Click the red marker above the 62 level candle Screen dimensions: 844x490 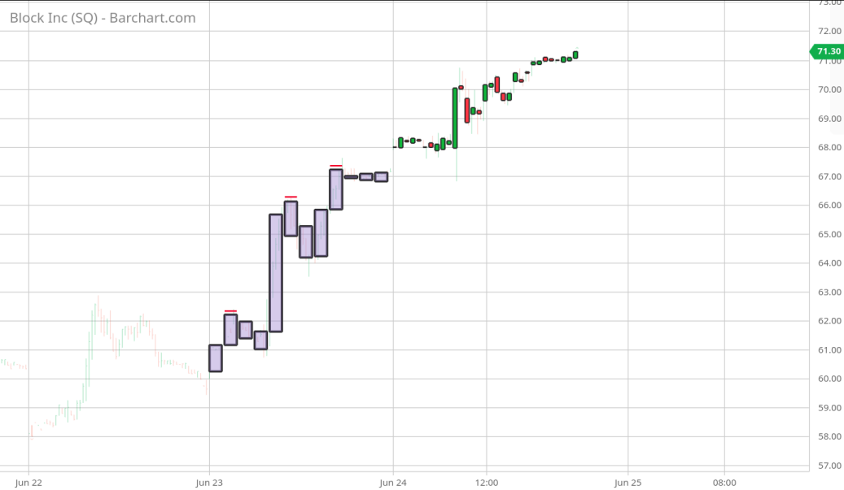click(x=230, y=310)
